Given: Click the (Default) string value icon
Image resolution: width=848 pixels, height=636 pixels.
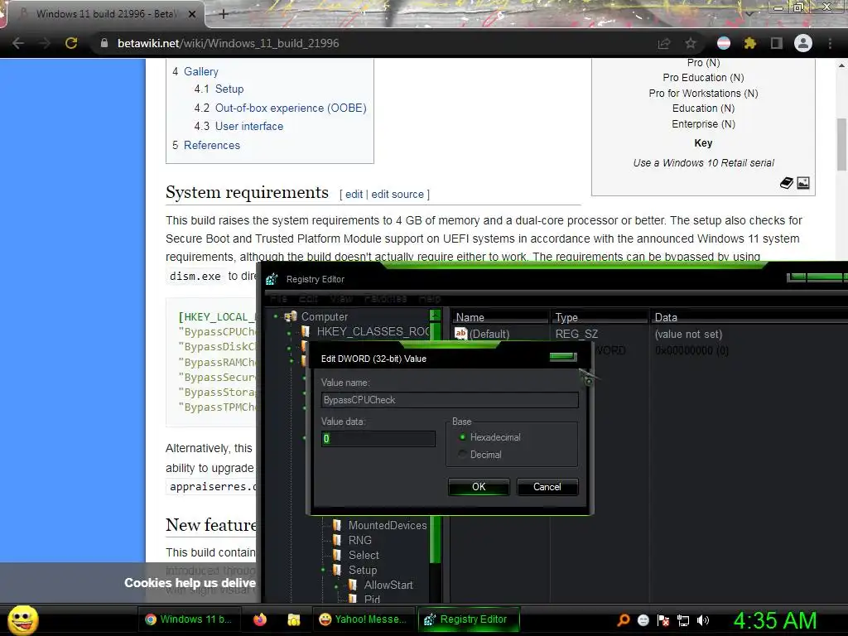Looking at the screenshot, I should 460,334.
